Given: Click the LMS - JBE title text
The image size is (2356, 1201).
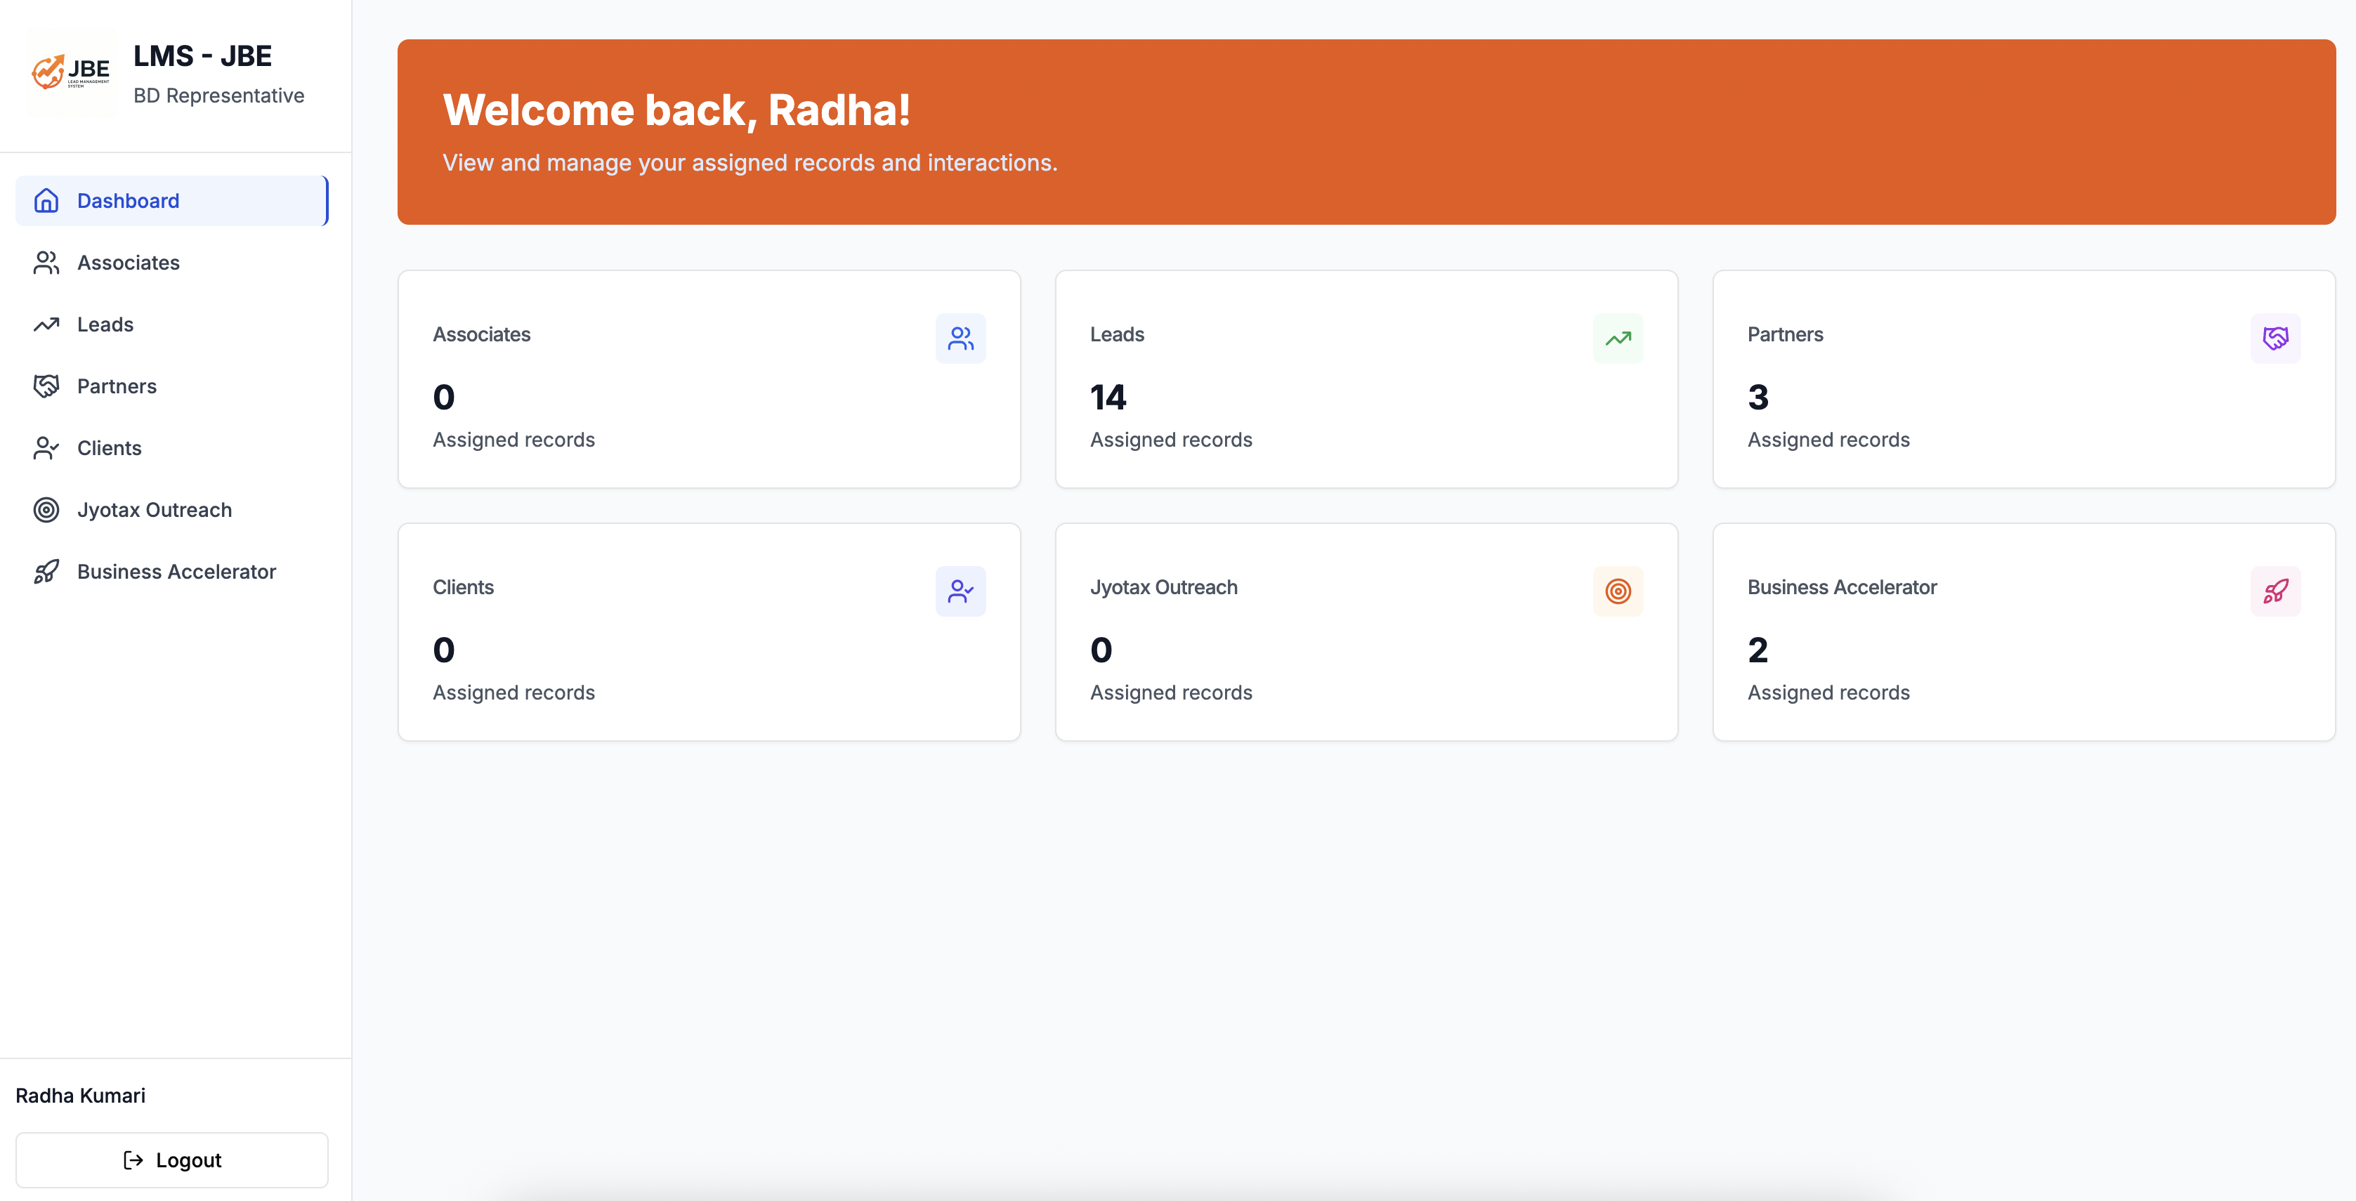Looking at the screenshot, I should pyautogui.click(x=202, y=55).
